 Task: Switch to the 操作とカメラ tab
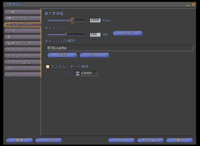[x=22, y=18]
